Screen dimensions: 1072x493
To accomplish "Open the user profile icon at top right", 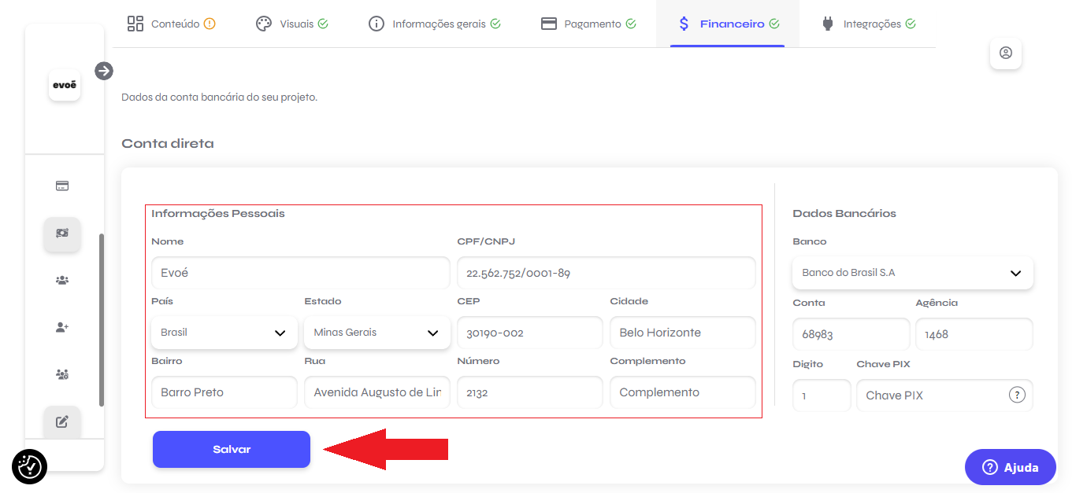I will coord(1005,53).
